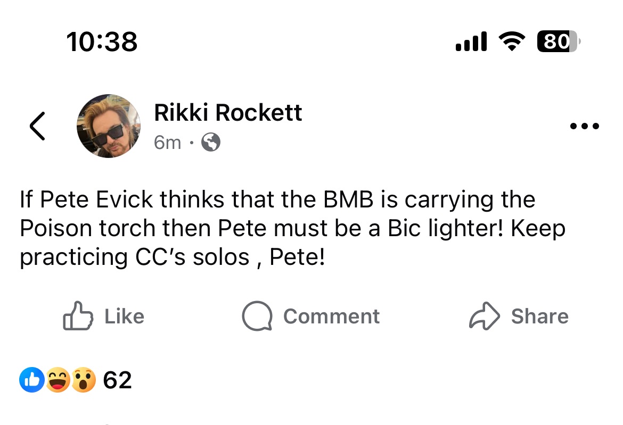The height and width of the screenshot is (425, 623).
Task: Open the post's 6m timestamp
Action: point(167,143)
